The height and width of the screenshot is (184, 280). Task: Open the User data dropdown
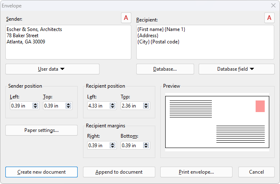[52, 69]
